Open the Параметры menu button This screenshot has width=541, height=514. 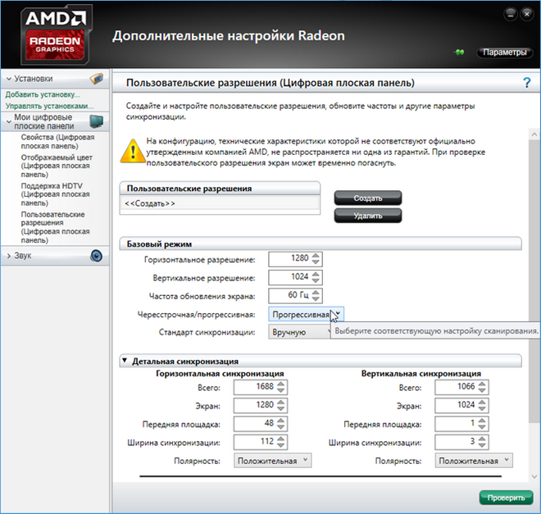(501, 52)
